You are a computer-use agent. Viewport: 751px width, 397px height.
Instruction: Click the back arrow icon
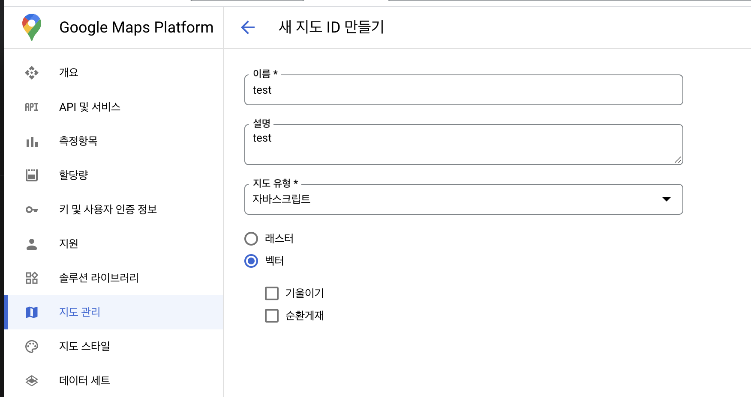click(x=248, y=27)
